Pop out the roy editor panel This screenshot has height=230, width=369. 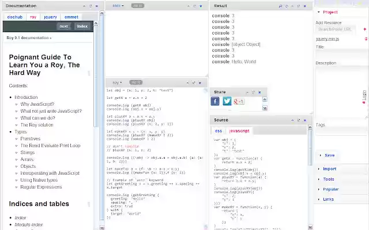pos(194,83)
